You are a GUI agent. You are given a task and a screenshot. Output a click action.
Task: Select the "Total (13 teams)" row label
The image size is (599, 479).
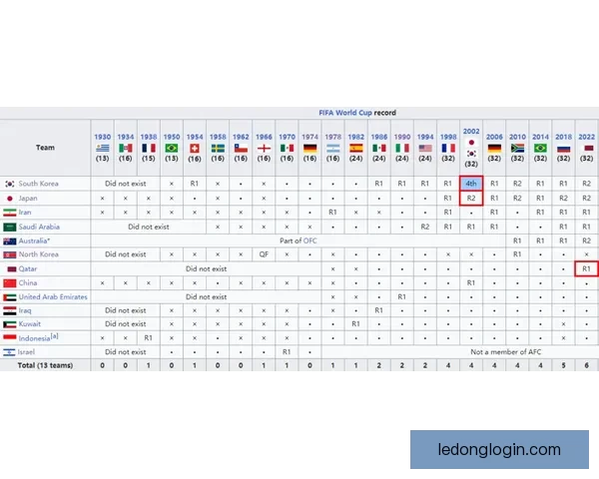click(45, 365)
